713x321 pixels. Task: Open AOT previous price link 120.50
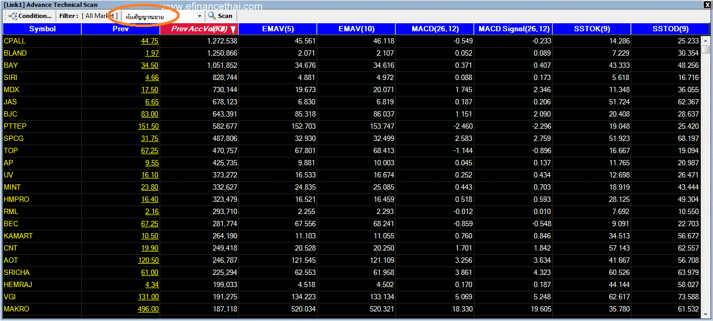[x=148, y=260]
